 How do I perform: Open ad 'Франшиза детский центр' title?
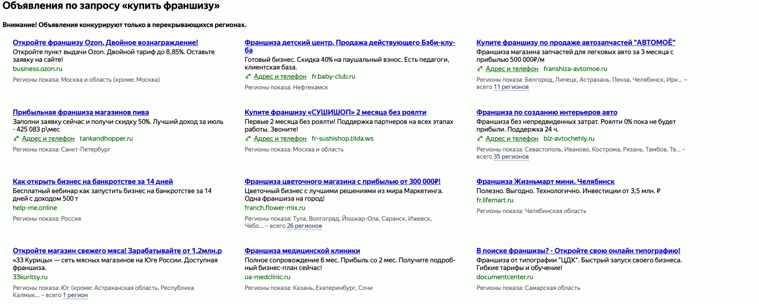click(350, 46)
